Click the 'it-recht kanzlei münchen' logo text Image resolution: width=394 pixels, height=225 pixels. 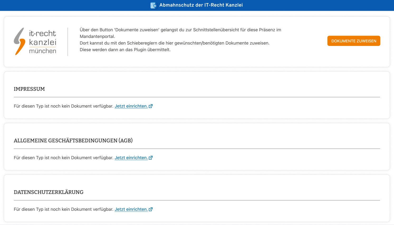coord(42,42)
